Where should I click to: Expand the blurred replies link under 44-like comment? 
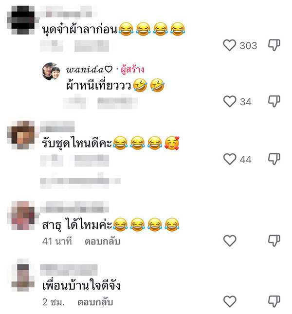pyautogui.click(x=80, y=181)
